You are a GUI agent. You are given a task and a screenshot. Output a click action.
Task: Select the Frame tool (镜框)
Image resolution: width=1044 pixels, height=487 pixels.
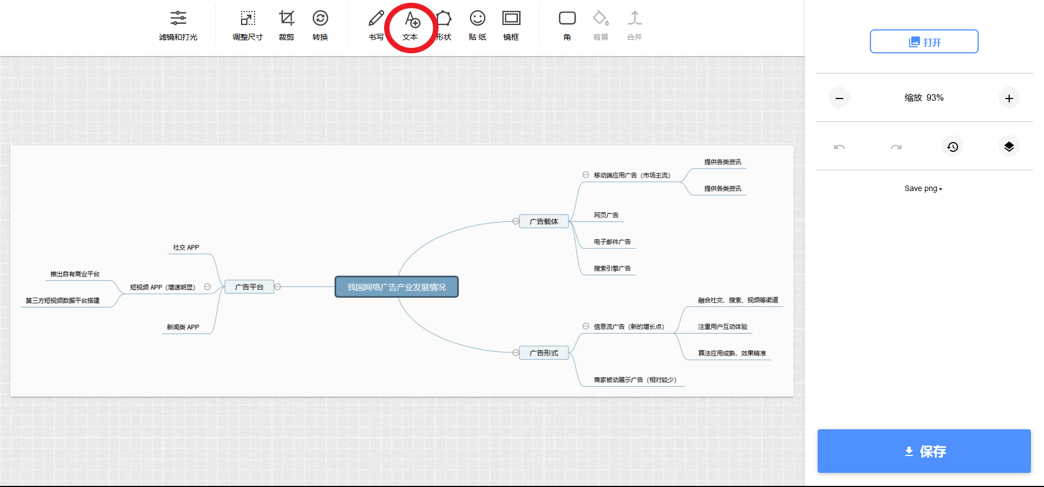pyautogui.click(x=511, y=26)
